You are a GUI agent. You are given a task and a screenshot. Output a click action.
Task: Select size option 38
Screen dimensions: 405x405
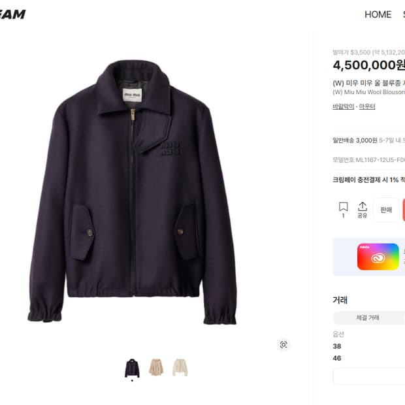[x=337, y=346]
